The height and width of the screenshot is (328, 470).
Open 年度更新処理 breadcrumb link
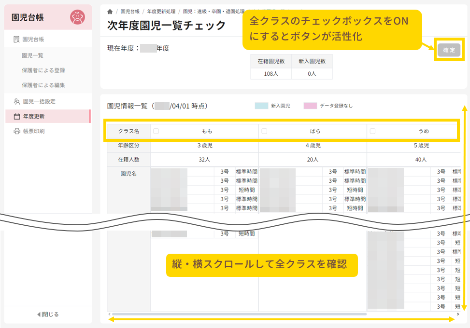[161, 11]
